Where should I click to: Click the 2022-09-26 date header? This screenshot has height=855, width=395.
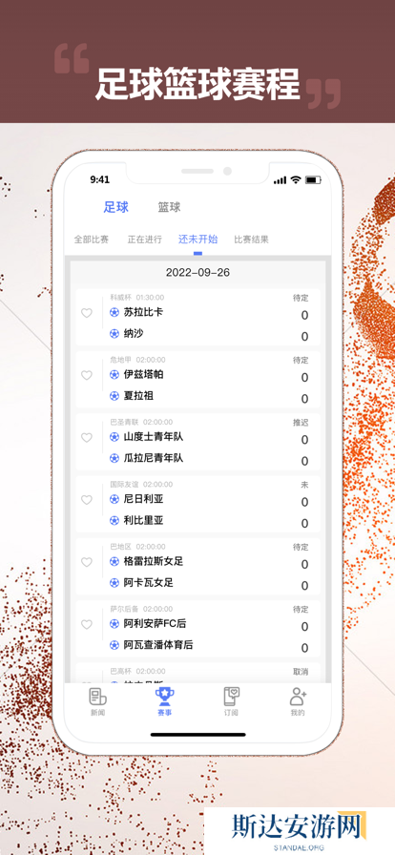pyautogui.click(x=197, y=273)
